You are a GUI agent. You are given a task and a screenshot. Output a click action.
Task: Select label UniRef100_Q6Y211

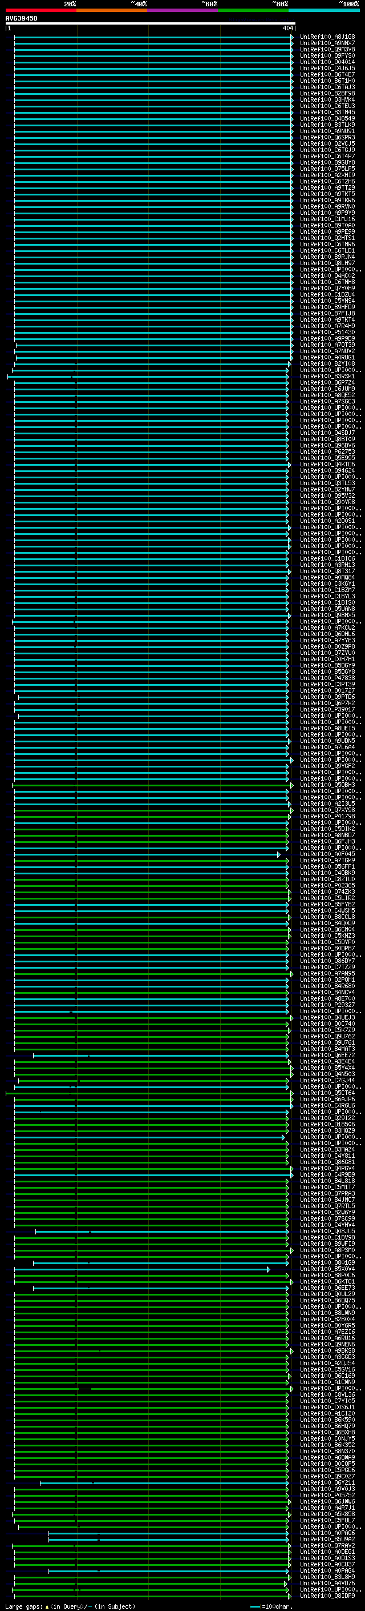tap(327, 1484)
